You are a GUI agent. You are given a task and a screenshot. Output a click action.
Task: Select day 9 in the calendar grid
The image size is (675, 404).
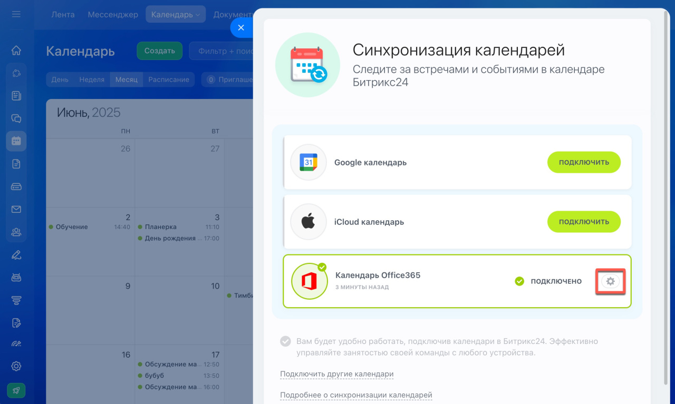[x=128, y=286]
